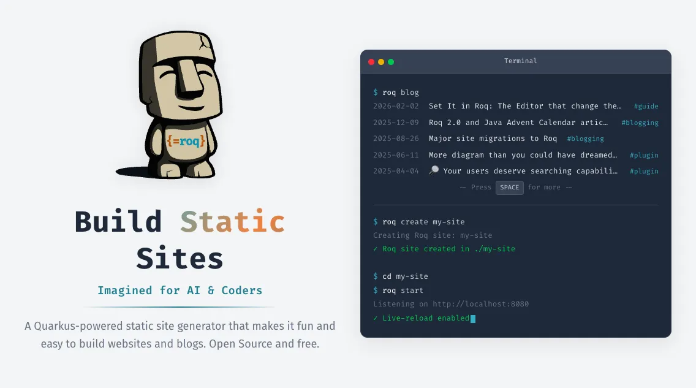696x388 pixels.
Task: Open post 'Your users deserve searching capabili…'
Action: [x=530, y=171]
